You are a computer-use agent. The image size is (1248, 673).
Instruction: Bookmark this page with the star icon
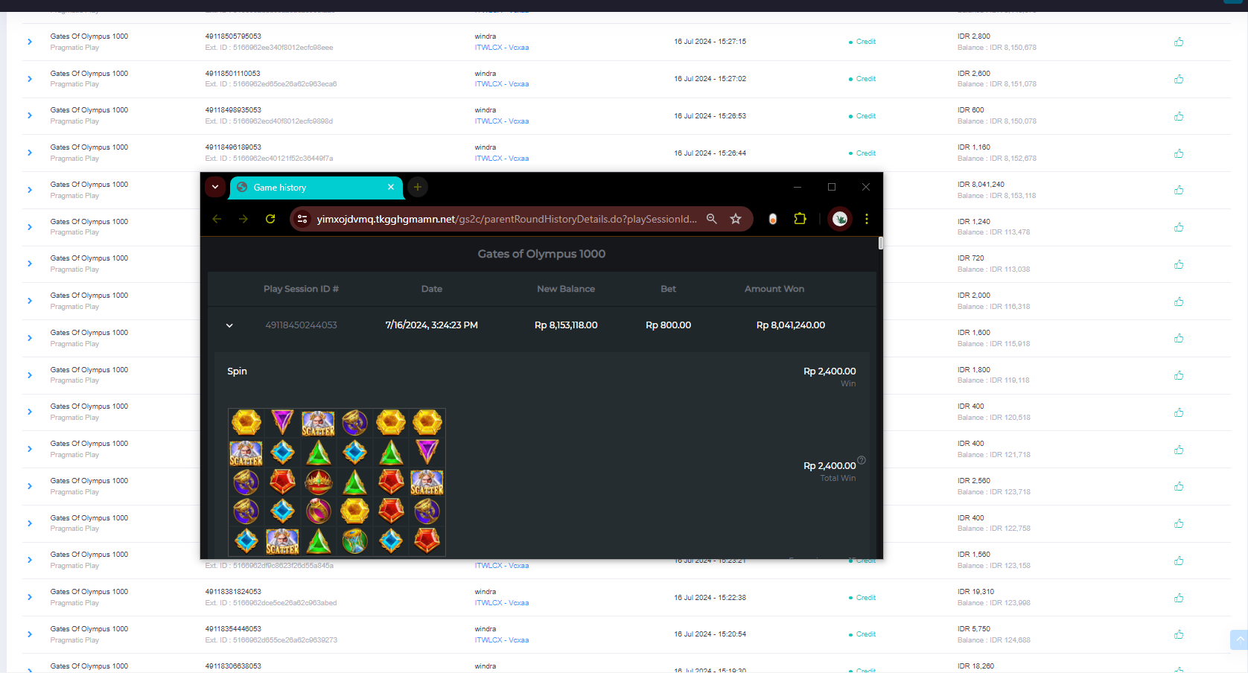[x=736, y=219]
